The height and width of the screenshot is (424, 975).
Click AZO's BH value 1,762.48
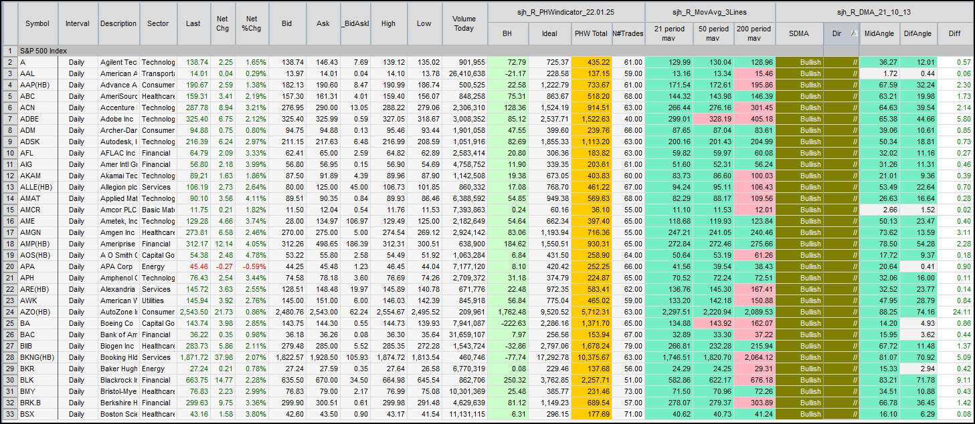tap(512, 312)
